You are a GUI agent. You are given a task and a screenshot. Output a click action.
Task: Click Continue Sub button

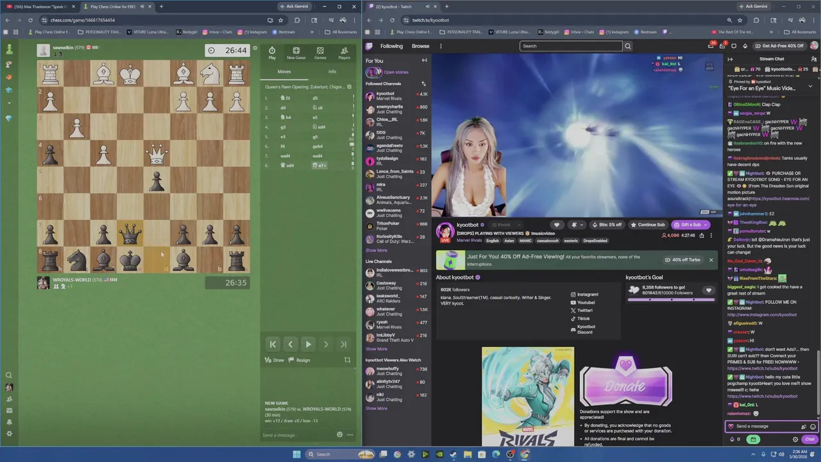coord(648,225)
